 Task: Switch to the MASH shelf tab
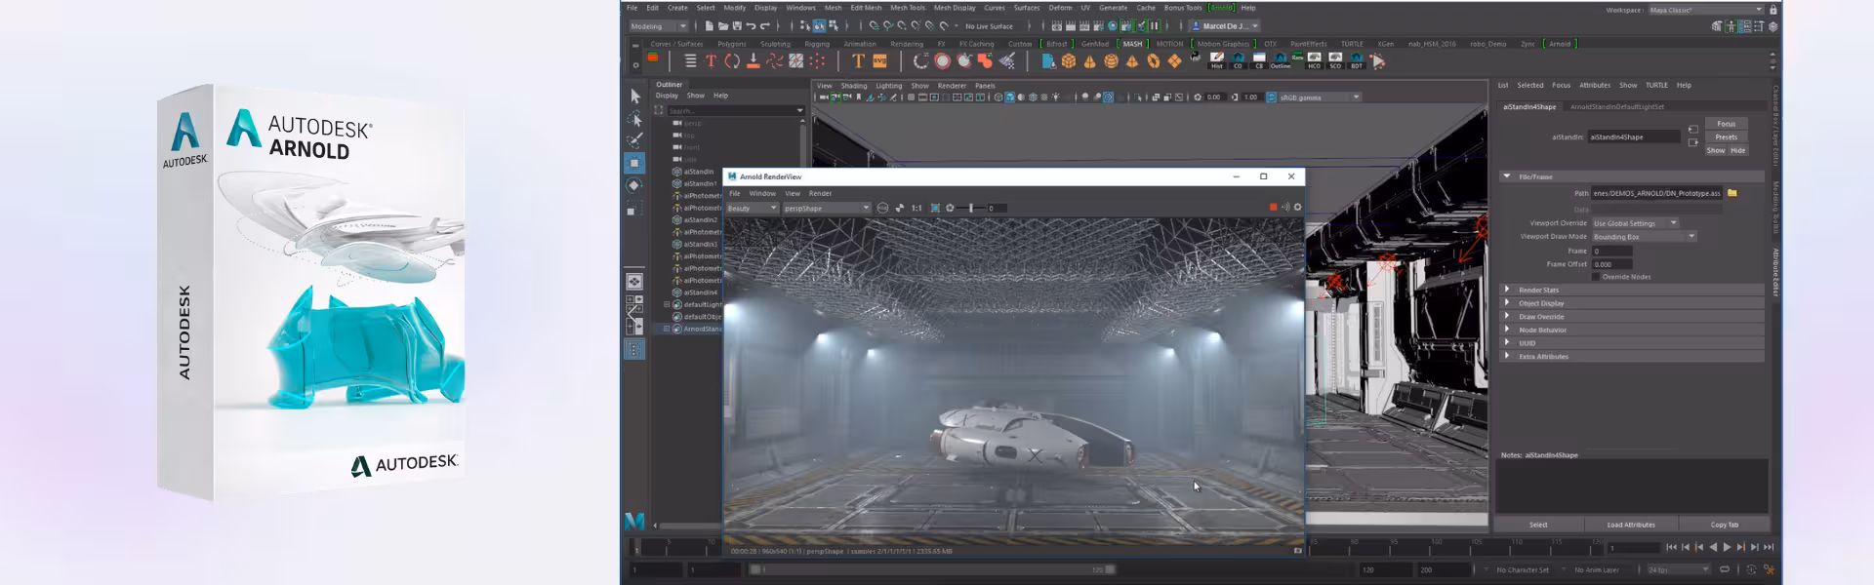1132,44
